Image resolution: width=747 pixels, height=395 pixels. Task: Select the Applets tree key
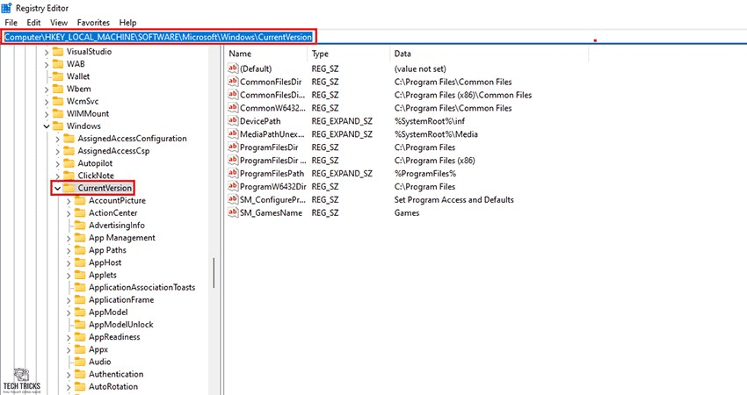pyautogui.click(x=103, y=275)
